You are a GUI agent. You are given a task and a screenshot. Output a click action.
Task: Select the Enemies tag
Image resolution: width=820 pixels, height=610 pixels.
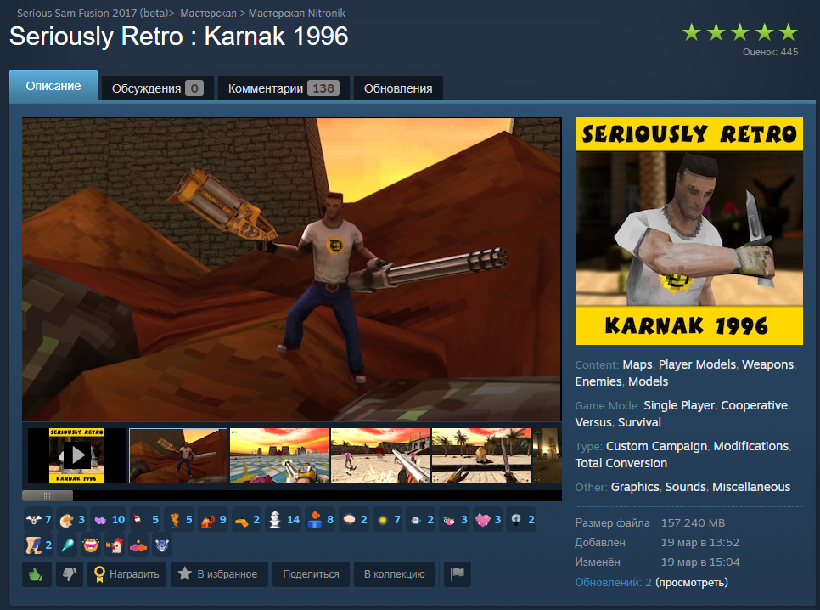click(x=598, y=381)
